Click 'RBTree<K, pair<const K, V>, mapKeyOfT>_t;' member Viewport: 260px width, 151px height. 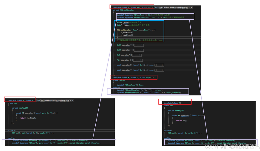point(32,133)
